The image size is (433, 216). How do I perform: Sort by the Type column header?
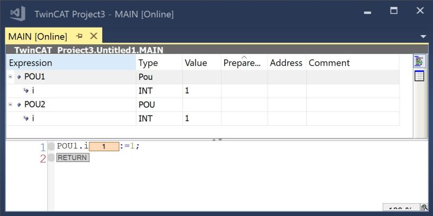[x=159, y=63]
